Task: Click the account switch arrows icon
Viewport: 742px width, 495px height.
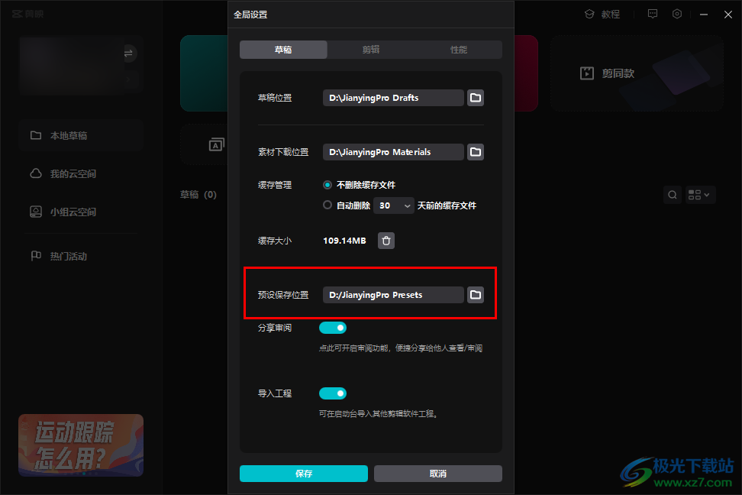Action: tap(128, 53)
